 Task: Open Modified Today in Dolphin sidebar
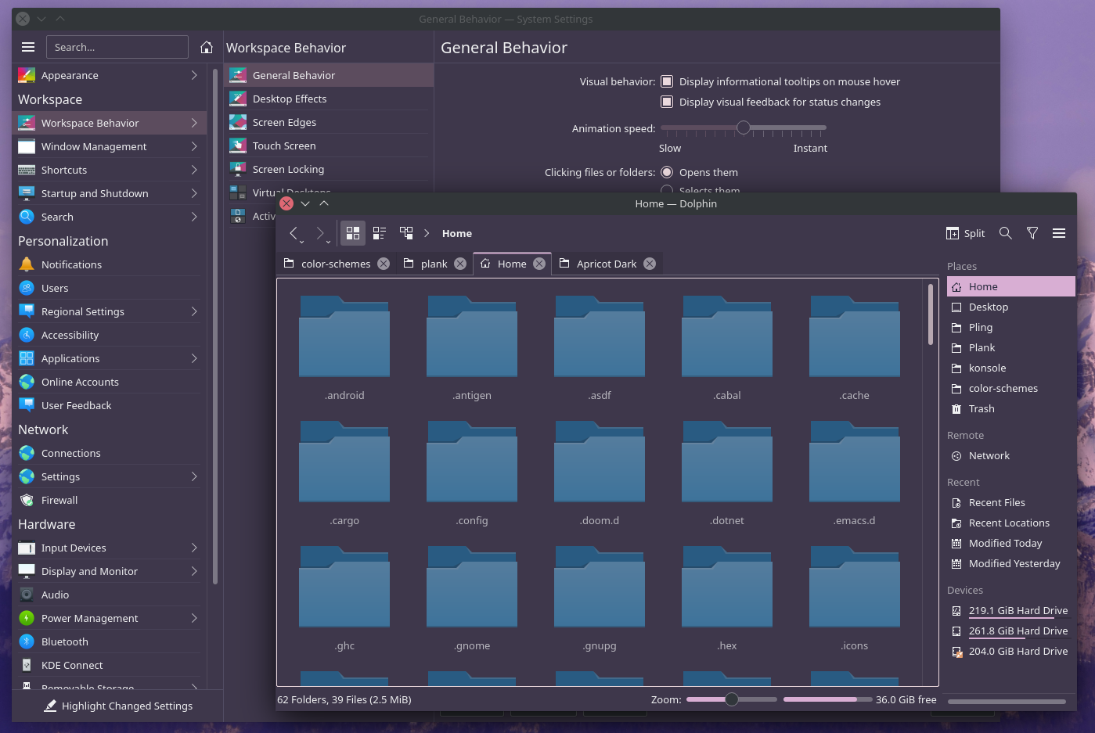click(1010, 543)
